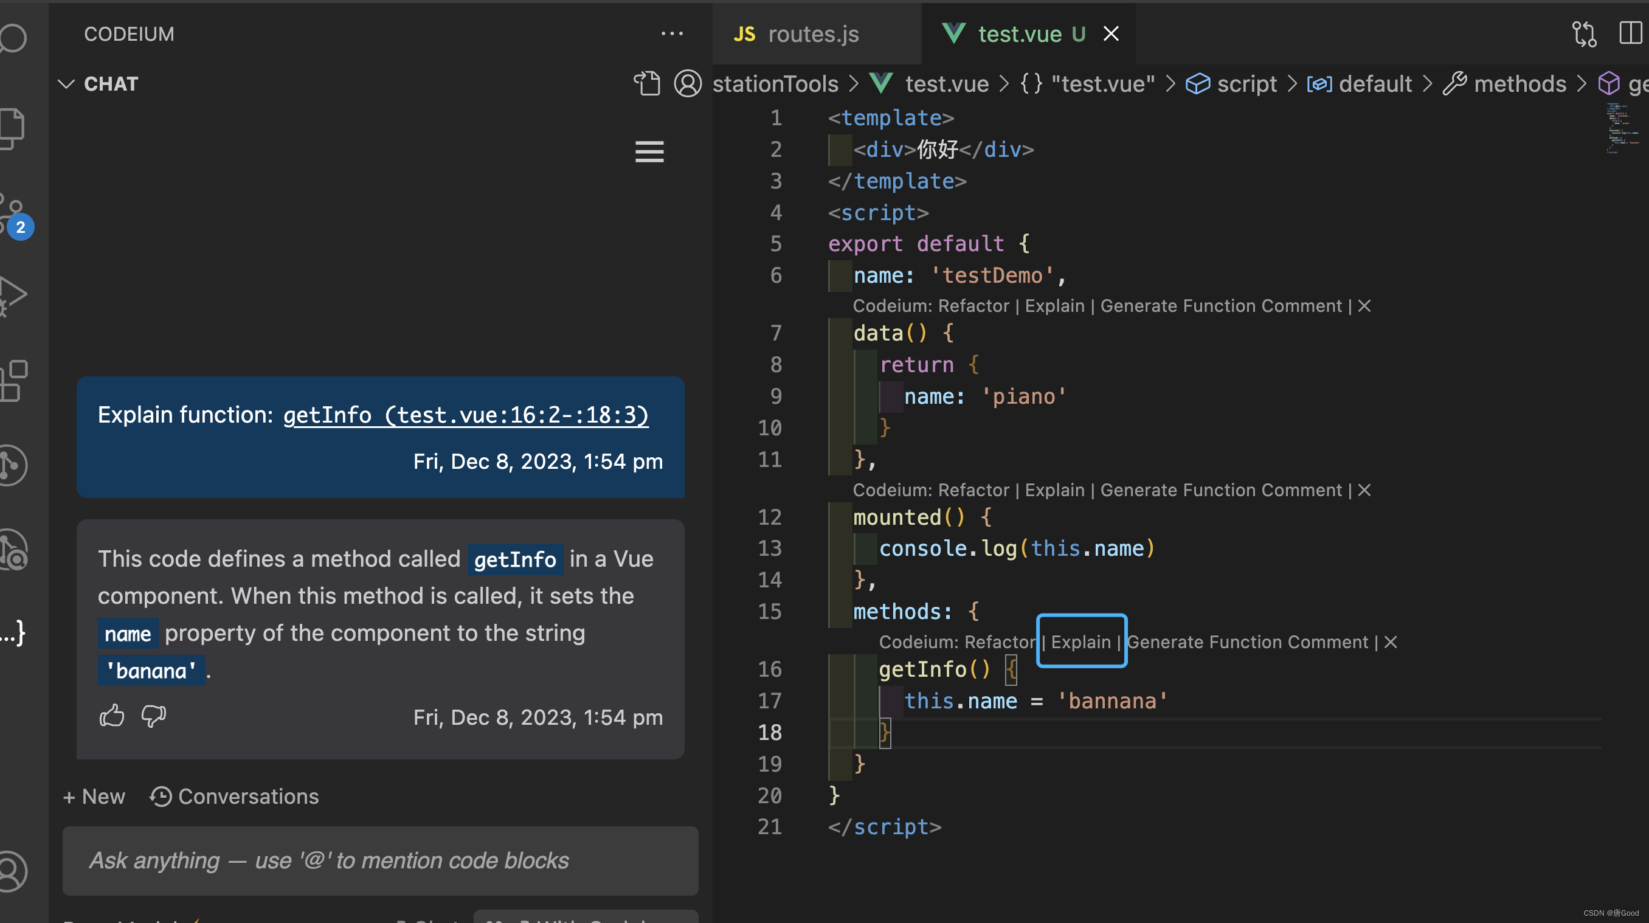Click Generate Function Comment above mounted()
1649x923 pixels.
[1221, 489]
